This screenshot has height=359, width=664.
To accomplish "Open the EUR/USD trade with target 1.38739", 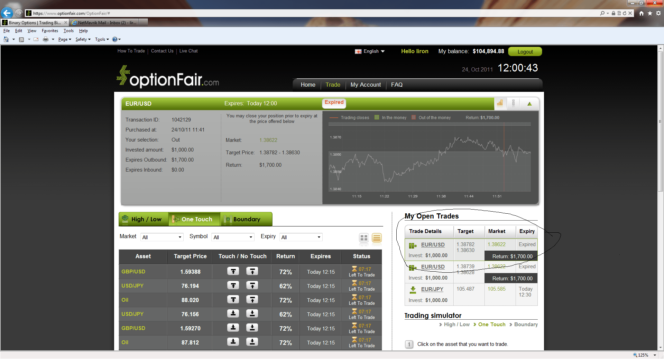I will pyautogui.click(x=433, y=267).
